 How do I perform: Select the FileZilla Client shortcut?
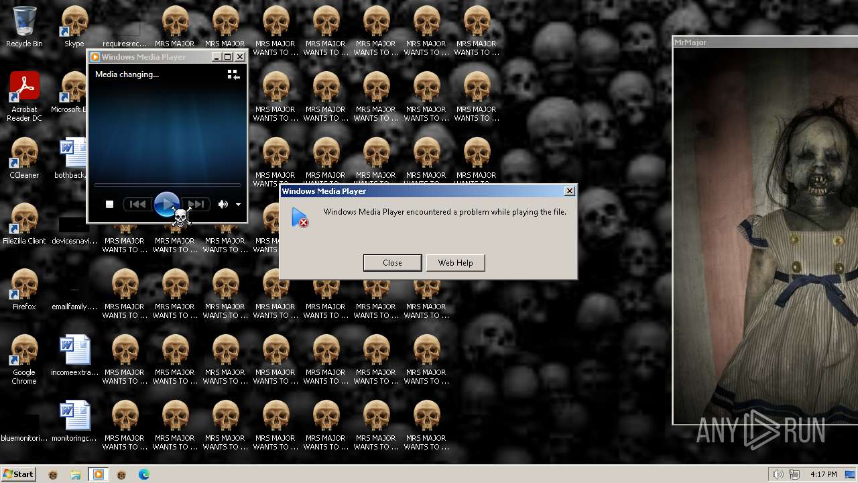24,224
